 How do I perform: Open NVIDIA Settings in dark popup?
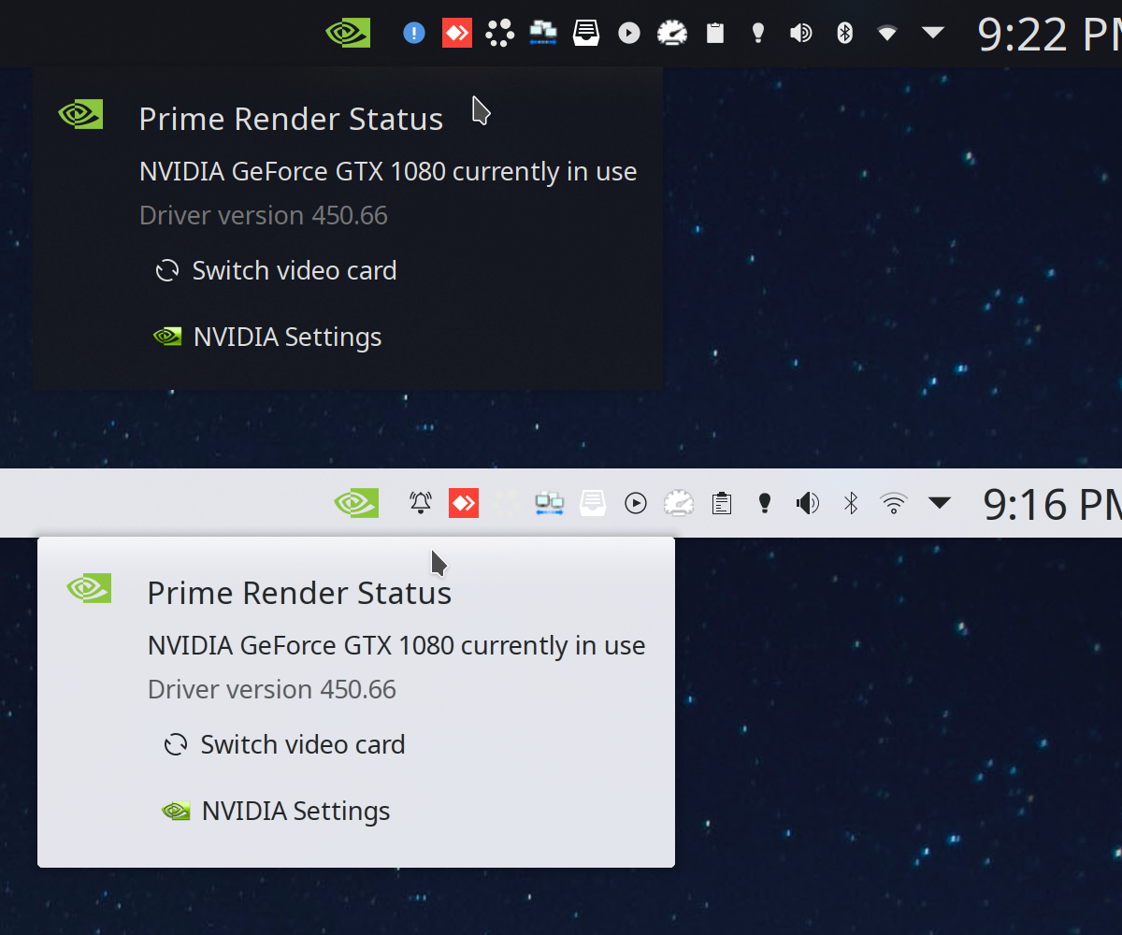pyautogui.click(x=287, y=338)
